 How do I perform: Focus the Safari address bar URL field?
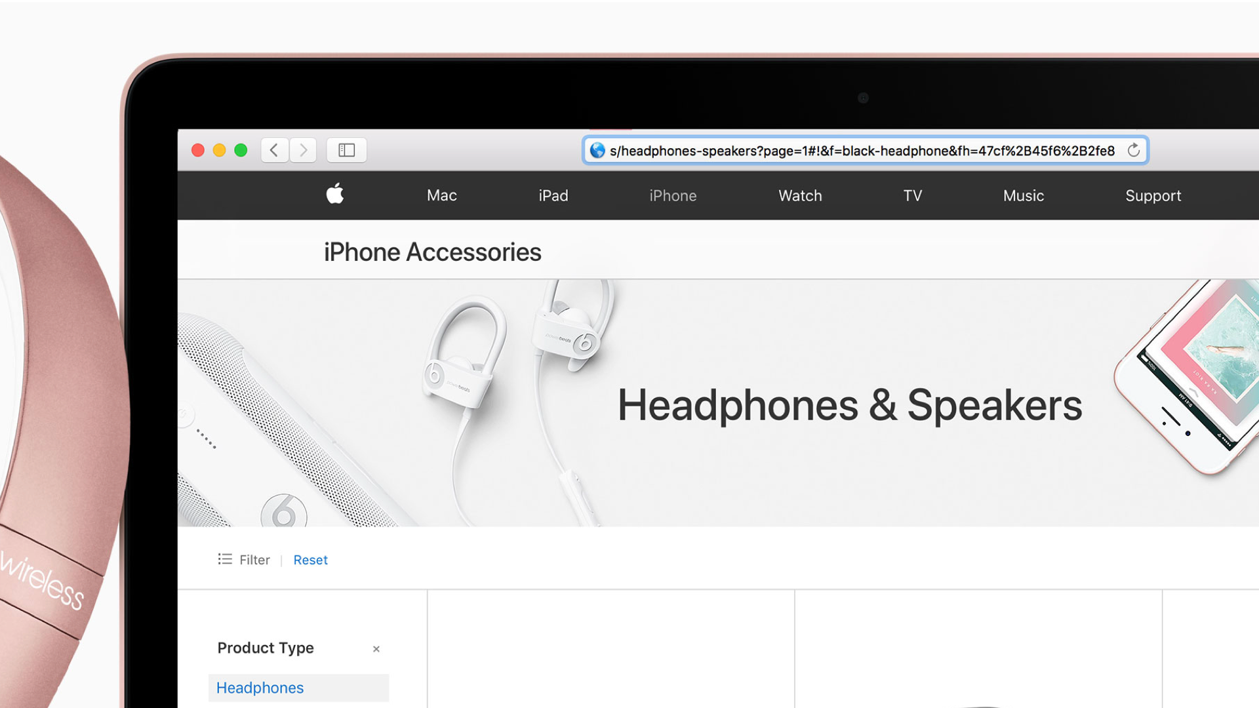(x=866, y=150)
